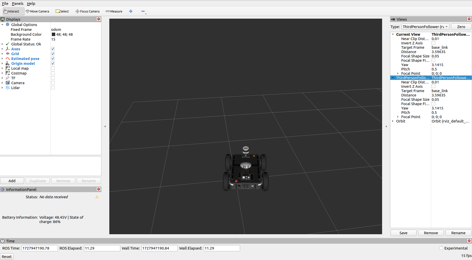Screen dimensions: 472x260
Task: Toggle the Experimental checkbox
Action: [x=441, y=248]
